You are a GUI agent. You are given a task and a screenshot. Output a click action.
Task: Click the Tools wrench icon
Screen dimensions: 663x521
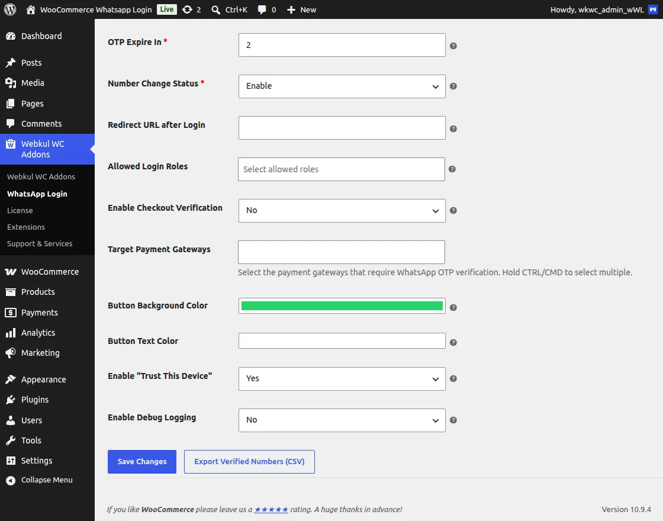click(x=11, y=440)
